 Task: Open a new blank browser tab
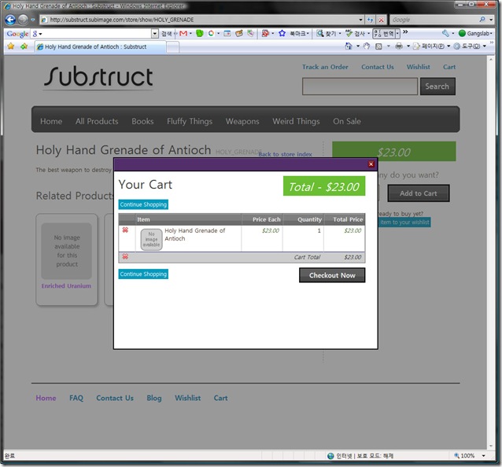(173, 47)
